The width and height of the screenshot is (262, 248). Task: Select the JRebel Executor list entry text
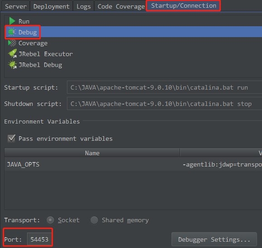46,54
